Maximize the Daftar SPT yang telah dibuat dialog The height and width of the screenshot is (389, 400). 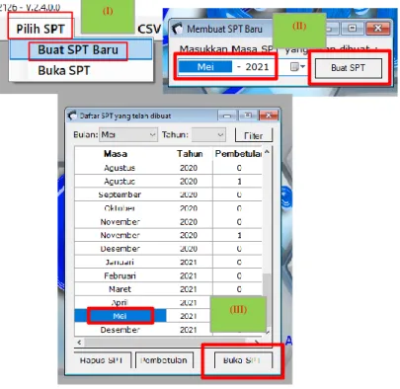pyautogui.click(x=248, y=116)
